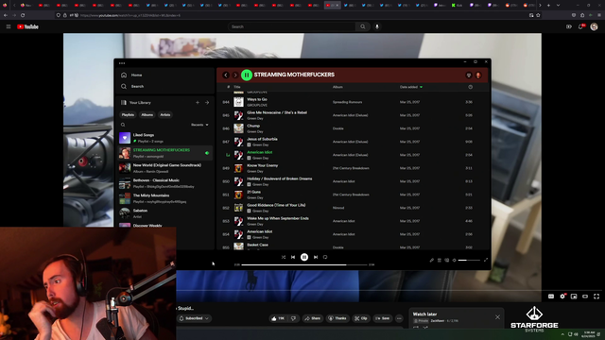The width and height of the screenshot is (605, 340).
Task: Play the Jesus of Suburbia track row
Action: point(353,142)
